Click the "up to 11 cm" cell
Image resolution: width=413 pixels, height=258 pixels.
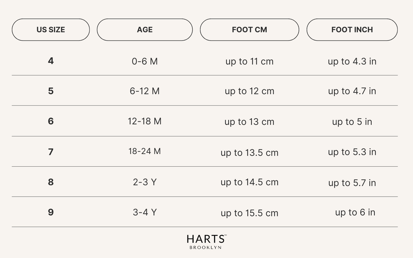coord(249,62)
